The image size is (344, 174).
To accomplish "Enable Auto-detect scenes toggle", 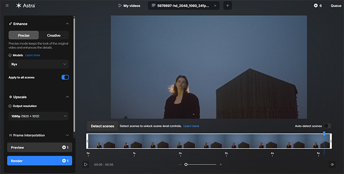I will [327, 126].
